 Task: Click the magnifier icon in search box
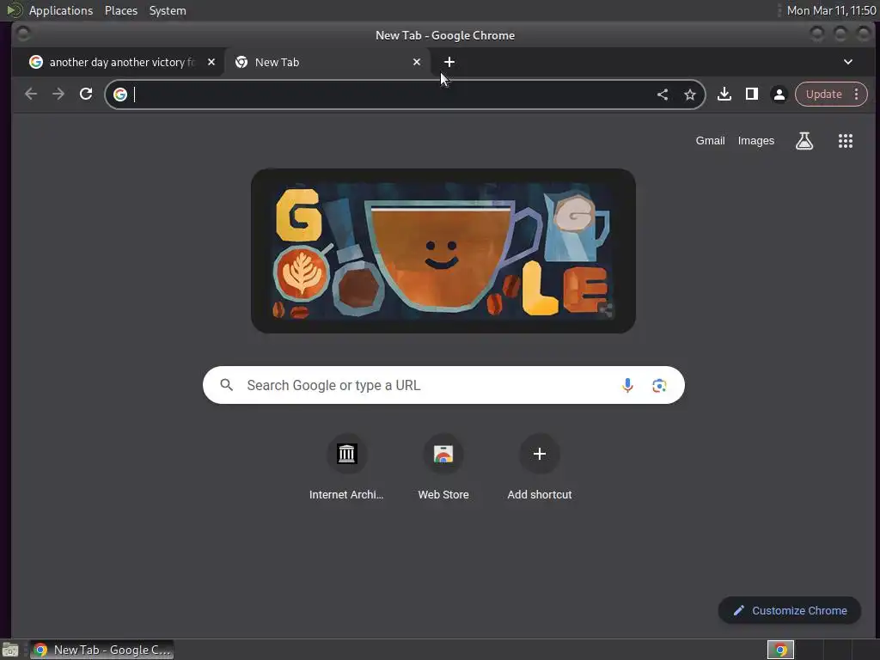click(226, 385)
